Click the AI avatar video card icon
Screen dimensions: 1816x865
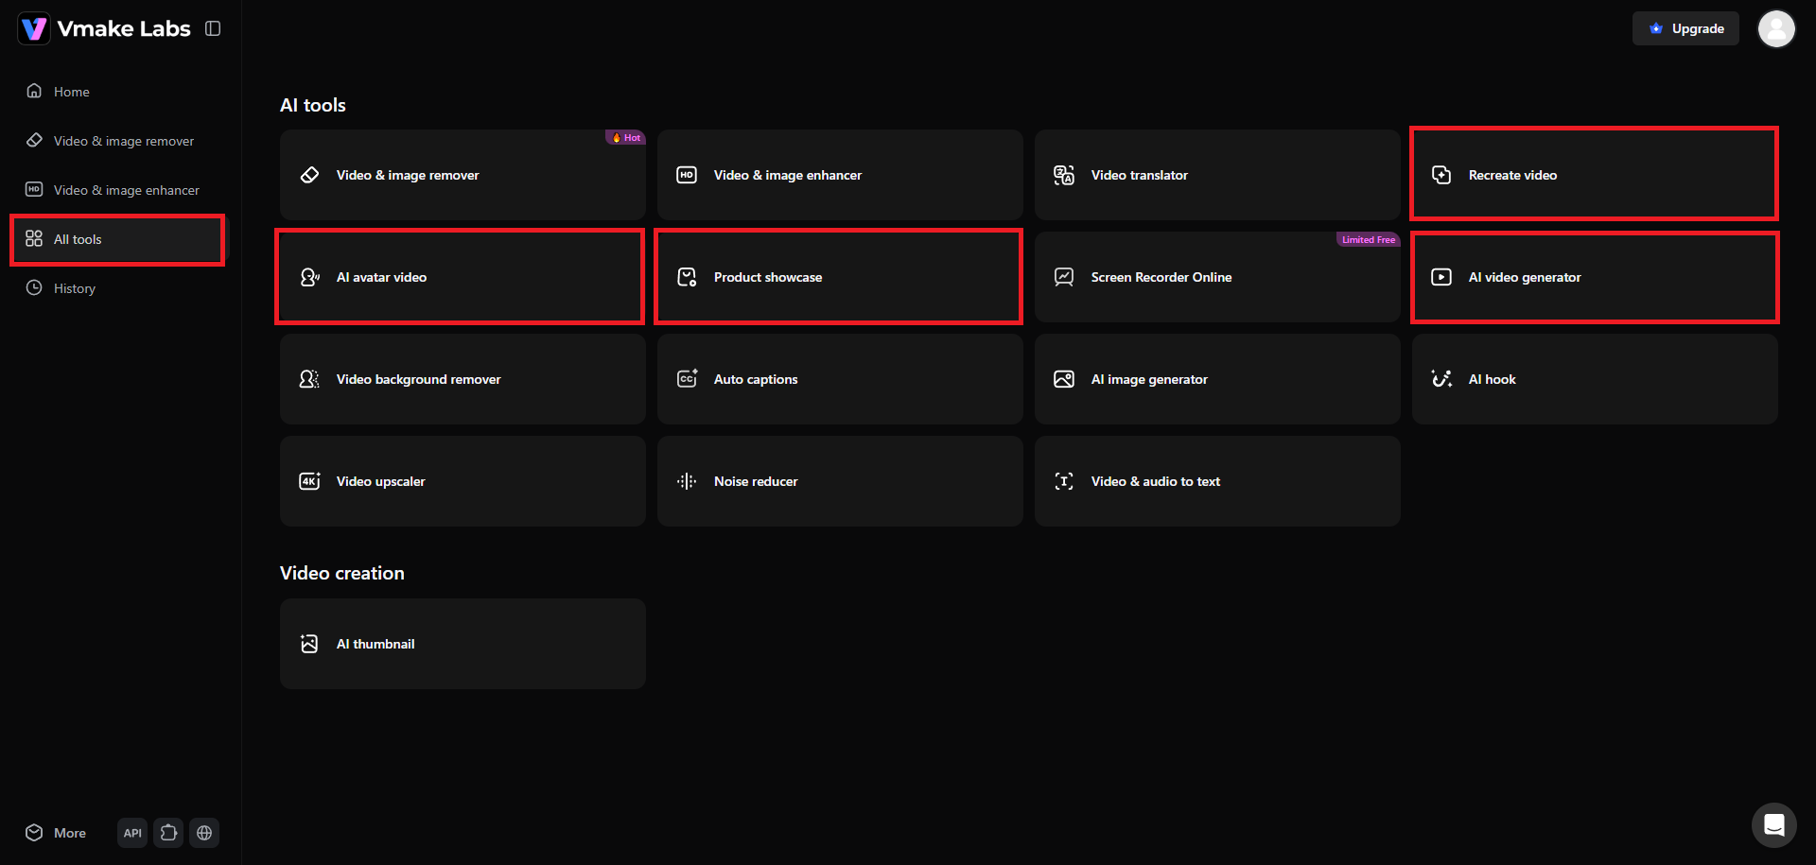pyautogui.click(x=309, y=277)
